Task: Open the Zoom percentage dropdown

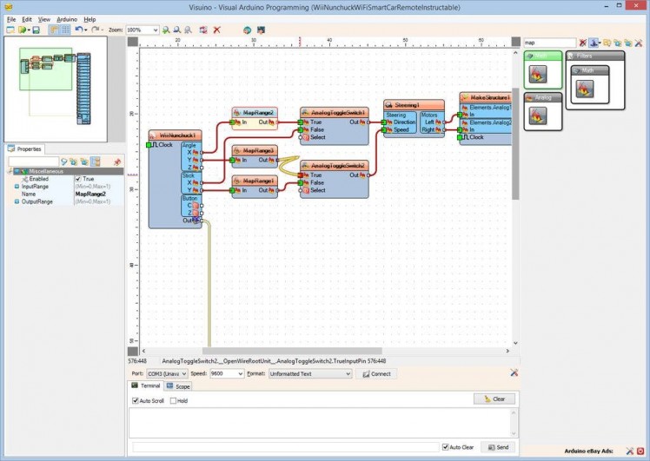Action: tap(155, 30)
